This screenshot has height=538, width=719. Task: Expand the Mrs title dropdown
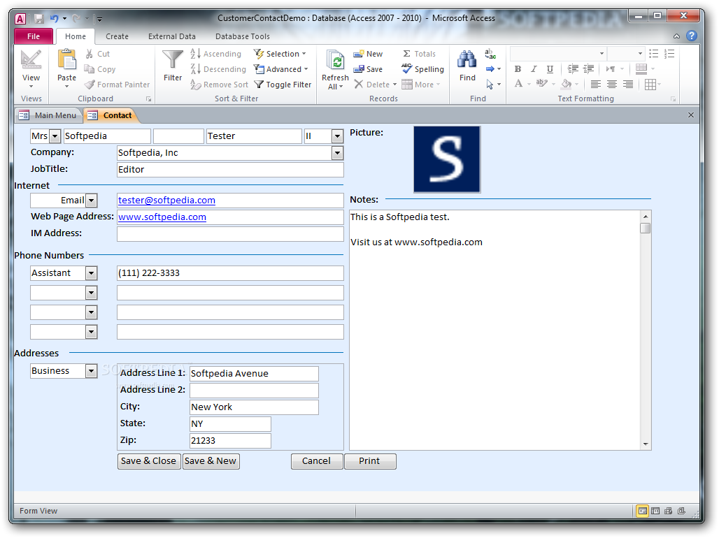coord(55,136)
